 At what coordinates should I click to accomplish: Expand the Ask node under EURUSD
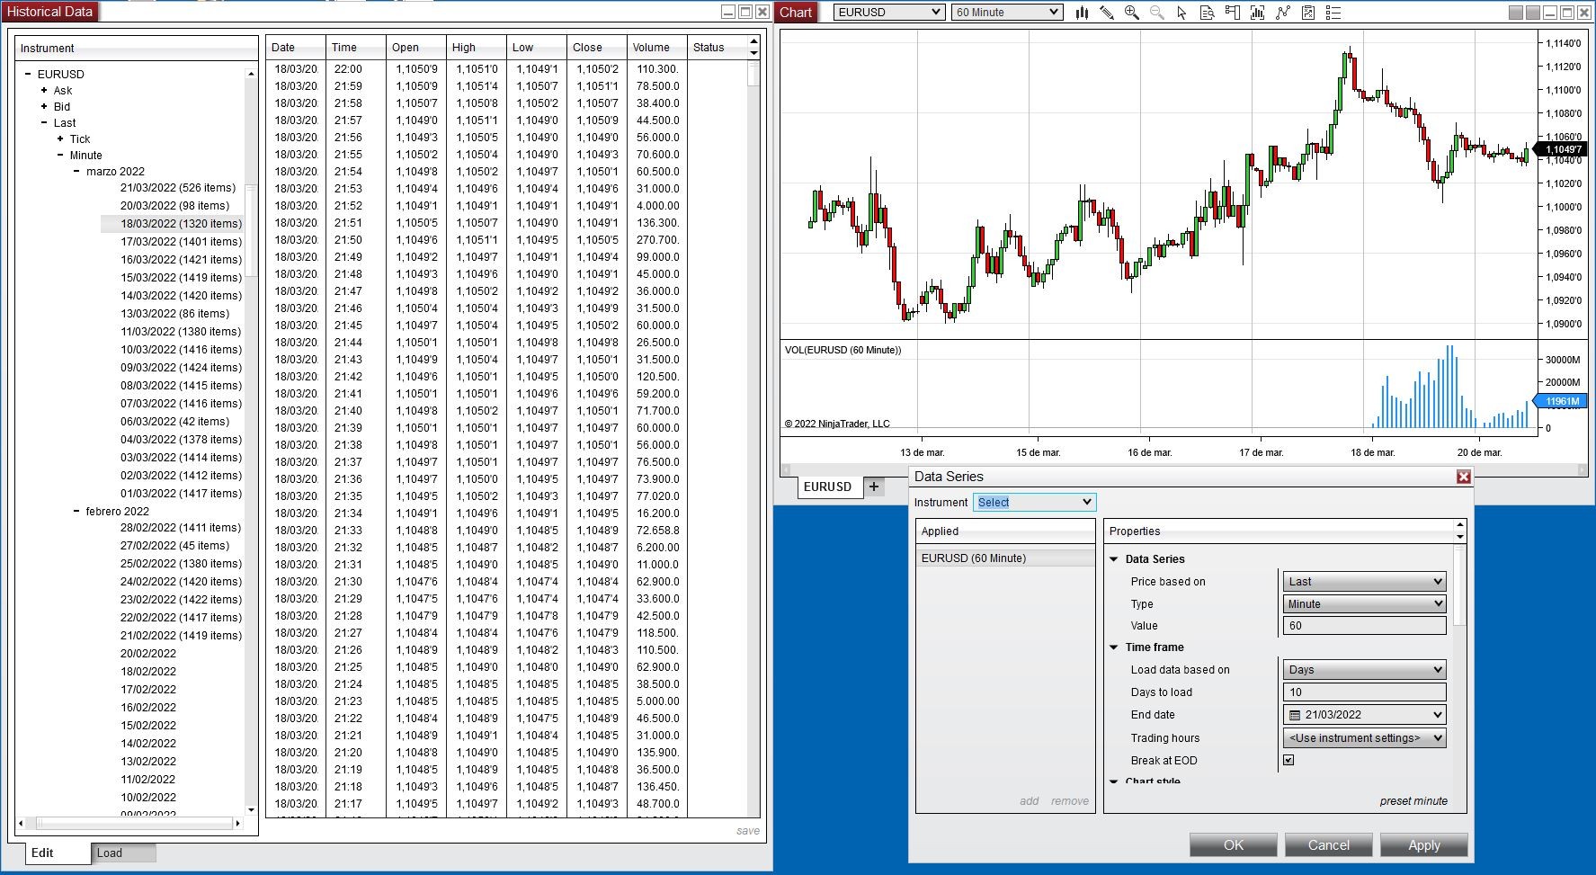pos(44,91)
